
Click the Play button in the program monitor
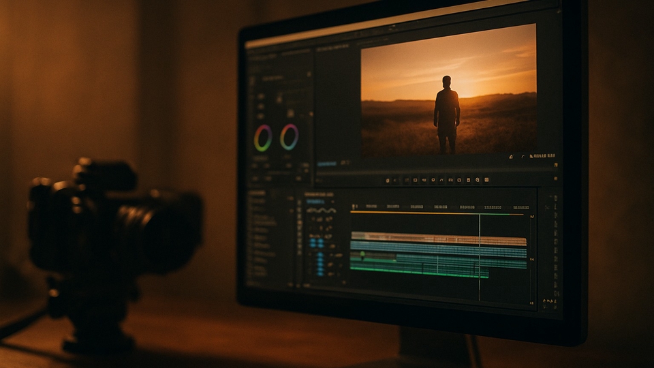(432, 181)
